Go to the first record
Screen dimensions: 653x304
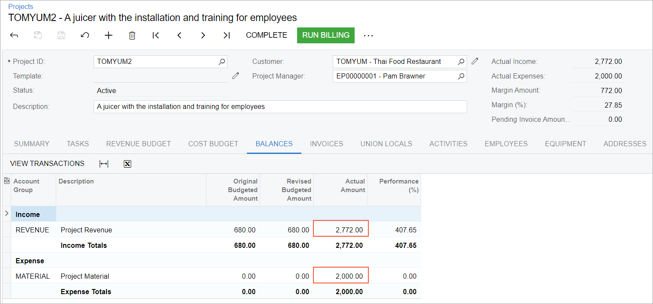tap(156, 35)
